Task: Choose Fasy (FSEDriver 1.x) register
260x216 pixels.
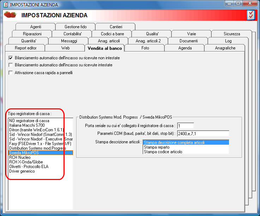Action: click(x=41, y=144)
